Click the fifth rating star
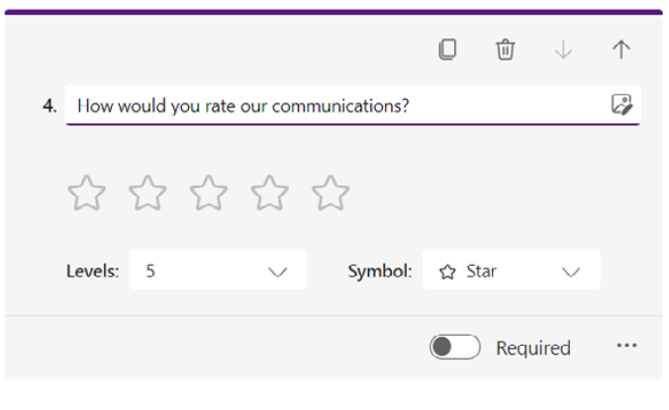 pos(331,193)
